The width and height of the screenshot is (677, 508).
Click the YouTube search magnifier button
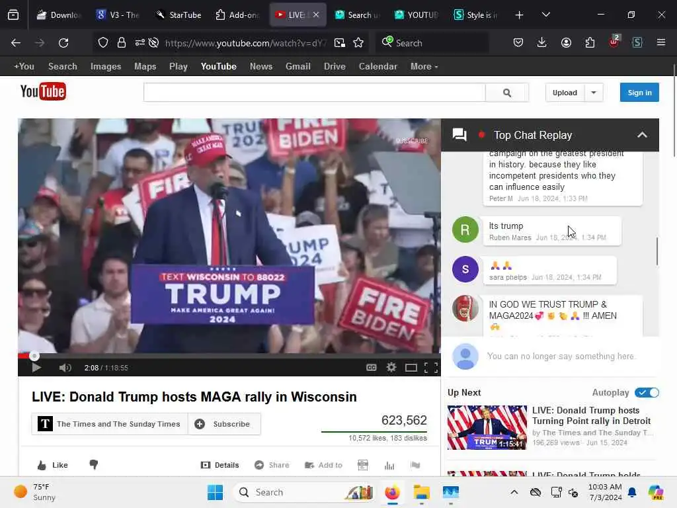[x=507, y=93]
